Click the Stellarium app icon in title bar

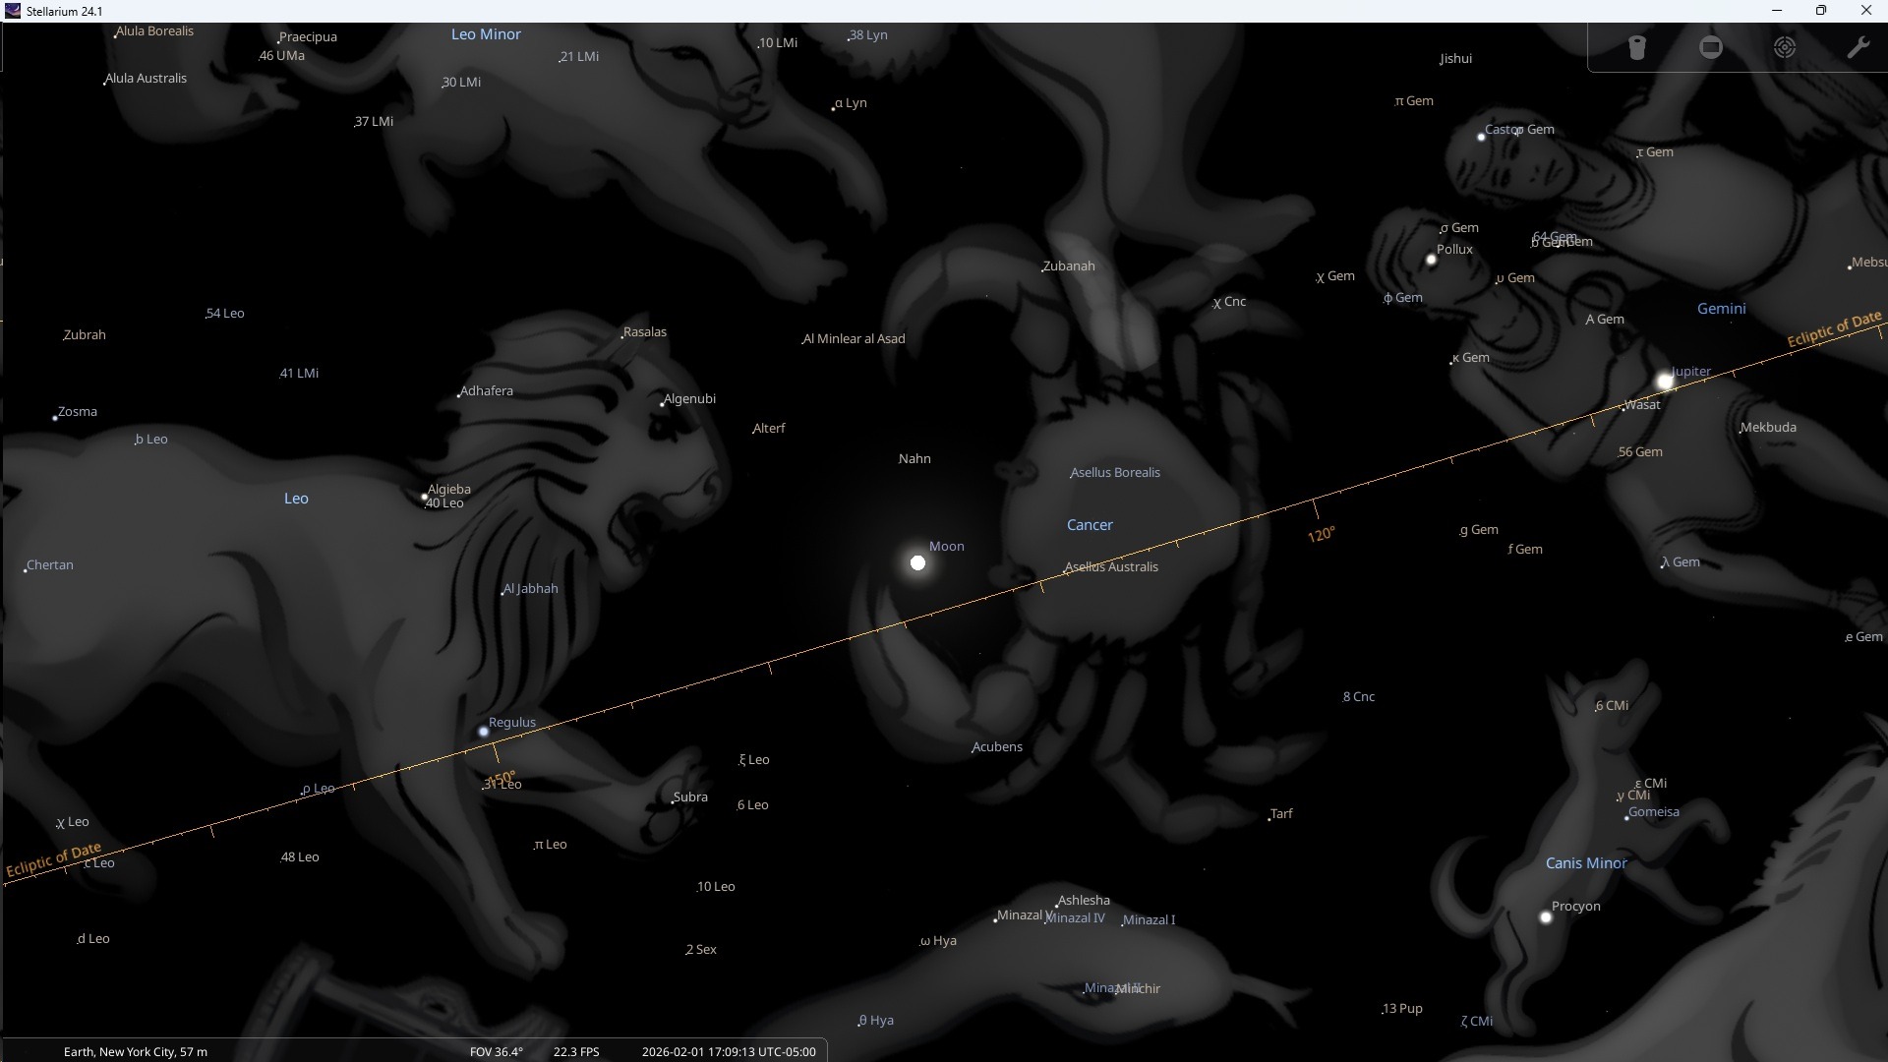[13, 11]
